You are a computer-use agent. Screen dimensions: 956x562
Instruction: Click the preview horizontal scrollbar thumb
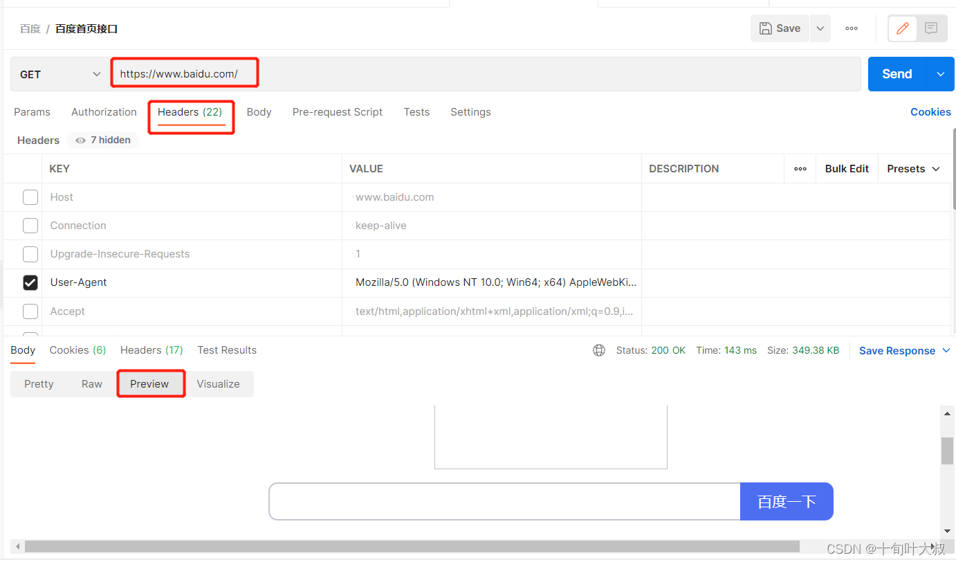pos(412,547)
